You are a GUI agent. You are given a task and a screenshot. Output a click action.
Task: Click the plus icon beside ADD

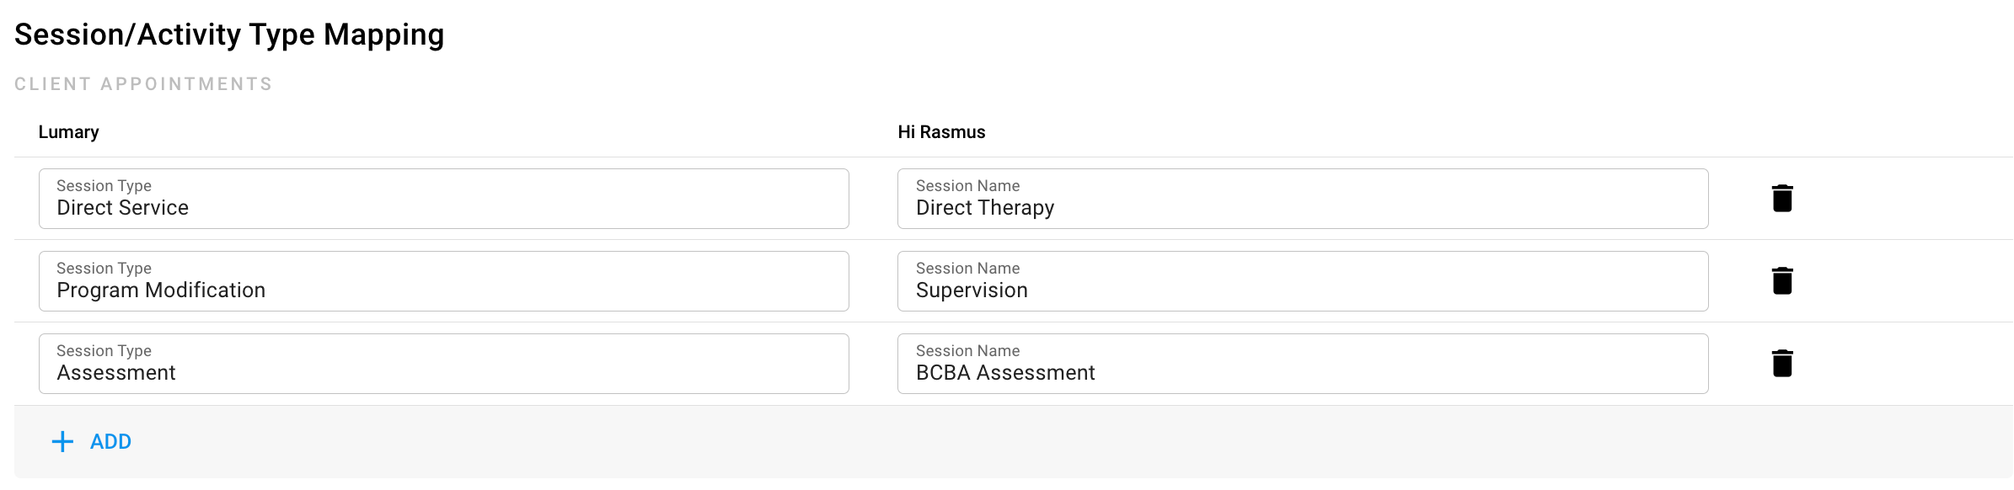[62, 441]
